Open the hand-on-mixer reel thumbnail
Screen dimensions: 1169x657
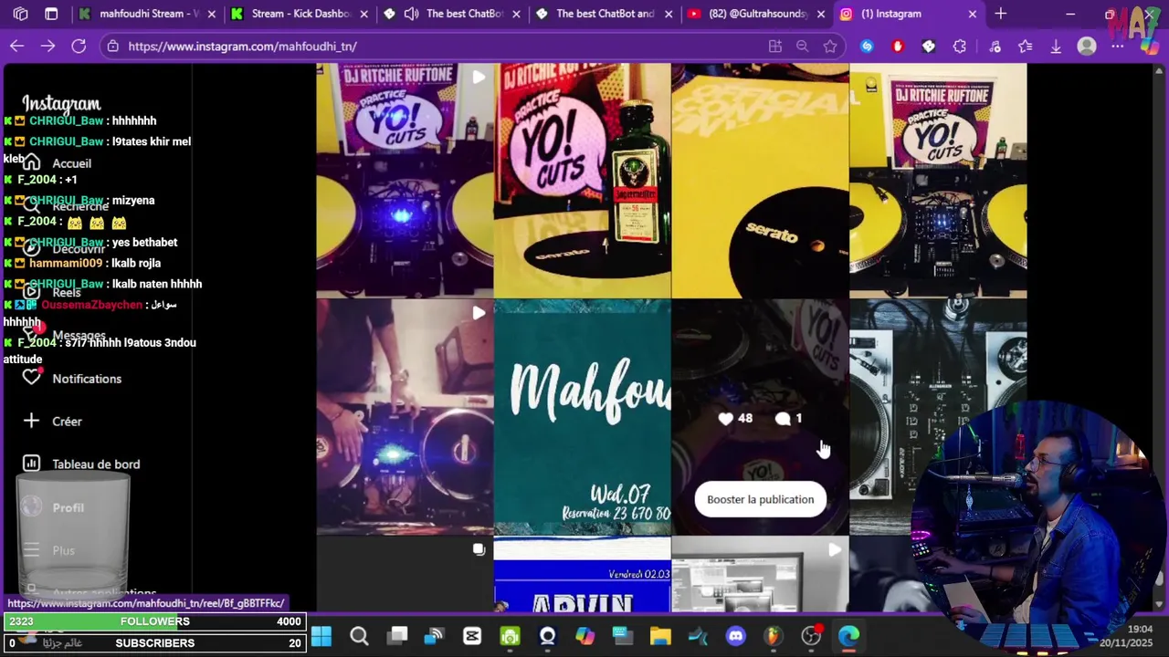coord(405,418)
